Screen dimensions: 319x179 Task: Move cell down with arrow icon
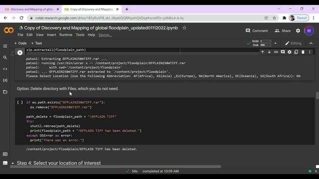(269, 52)
